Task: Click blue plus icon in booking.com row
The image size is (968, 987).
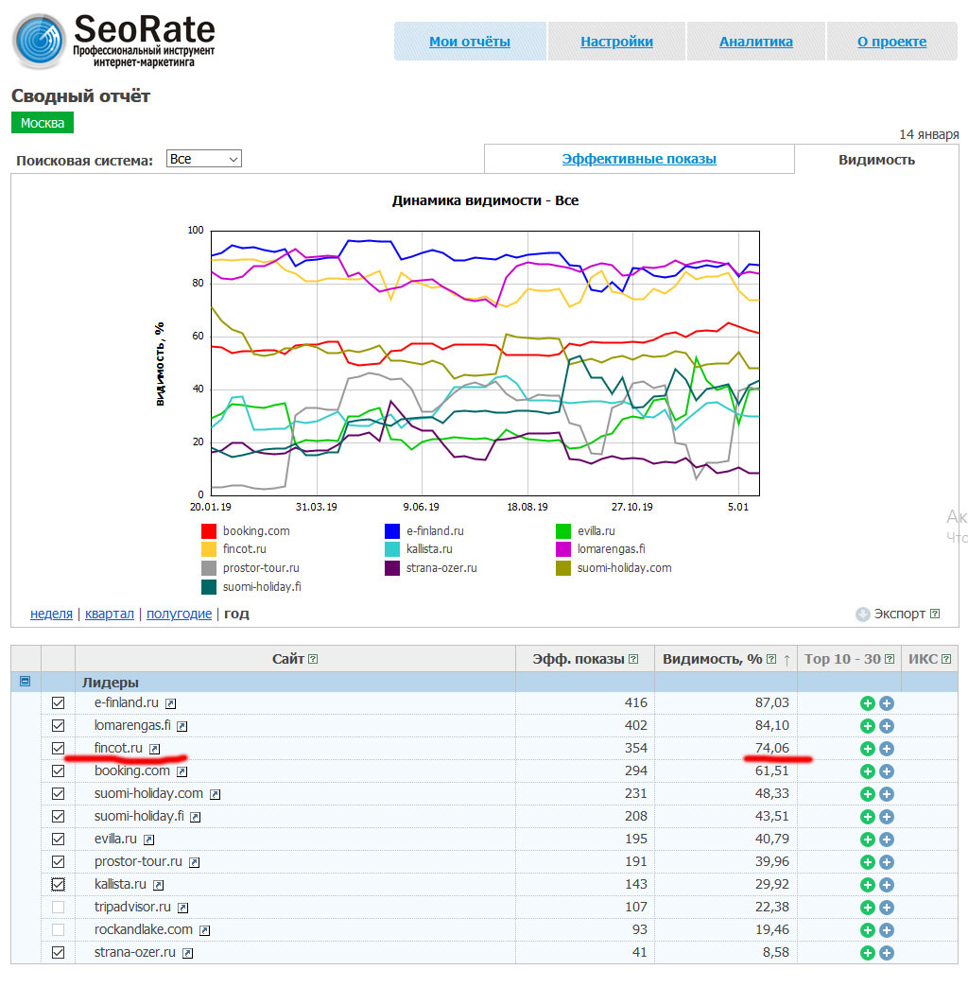Action: (x=886, y=771)
